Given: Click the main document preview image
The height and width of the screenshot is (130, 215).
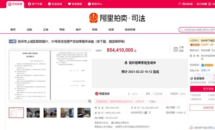Looking at the screenshot, I should 50,75.
